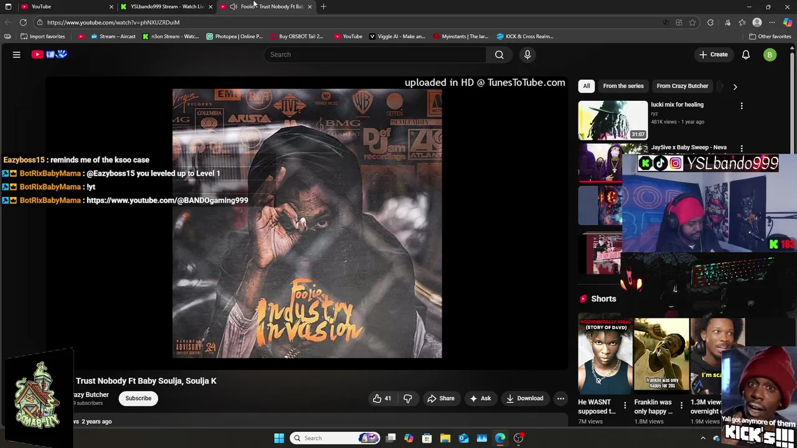797x448 pixels.
Task: Open Microsoft Store from the taskbar
Action: tap(427, 438)
